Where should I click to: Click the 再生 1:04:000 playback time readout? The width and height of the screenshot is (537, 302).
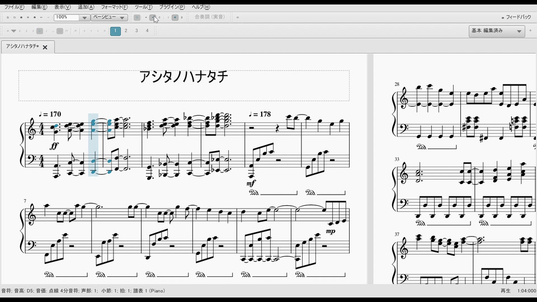coord(518,291)
